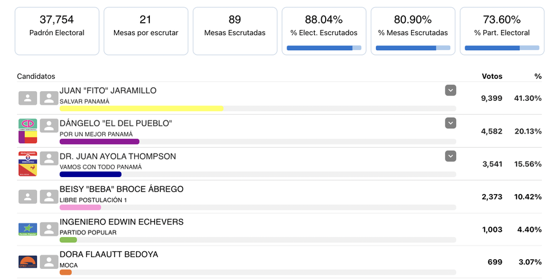The height and width of the screenshot is (280, 557).
Task: Expand Dr. Juan Ayola Thompson's vote details
Action: point(450,156)
